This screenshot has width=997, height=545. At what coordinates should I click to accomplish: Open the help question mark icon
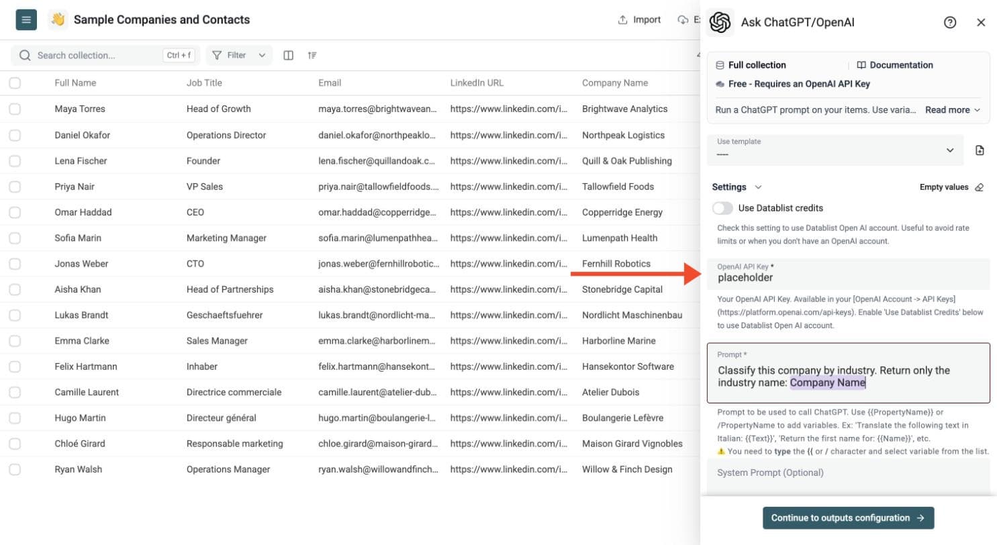pyautogui.click(x=949, y=22)
